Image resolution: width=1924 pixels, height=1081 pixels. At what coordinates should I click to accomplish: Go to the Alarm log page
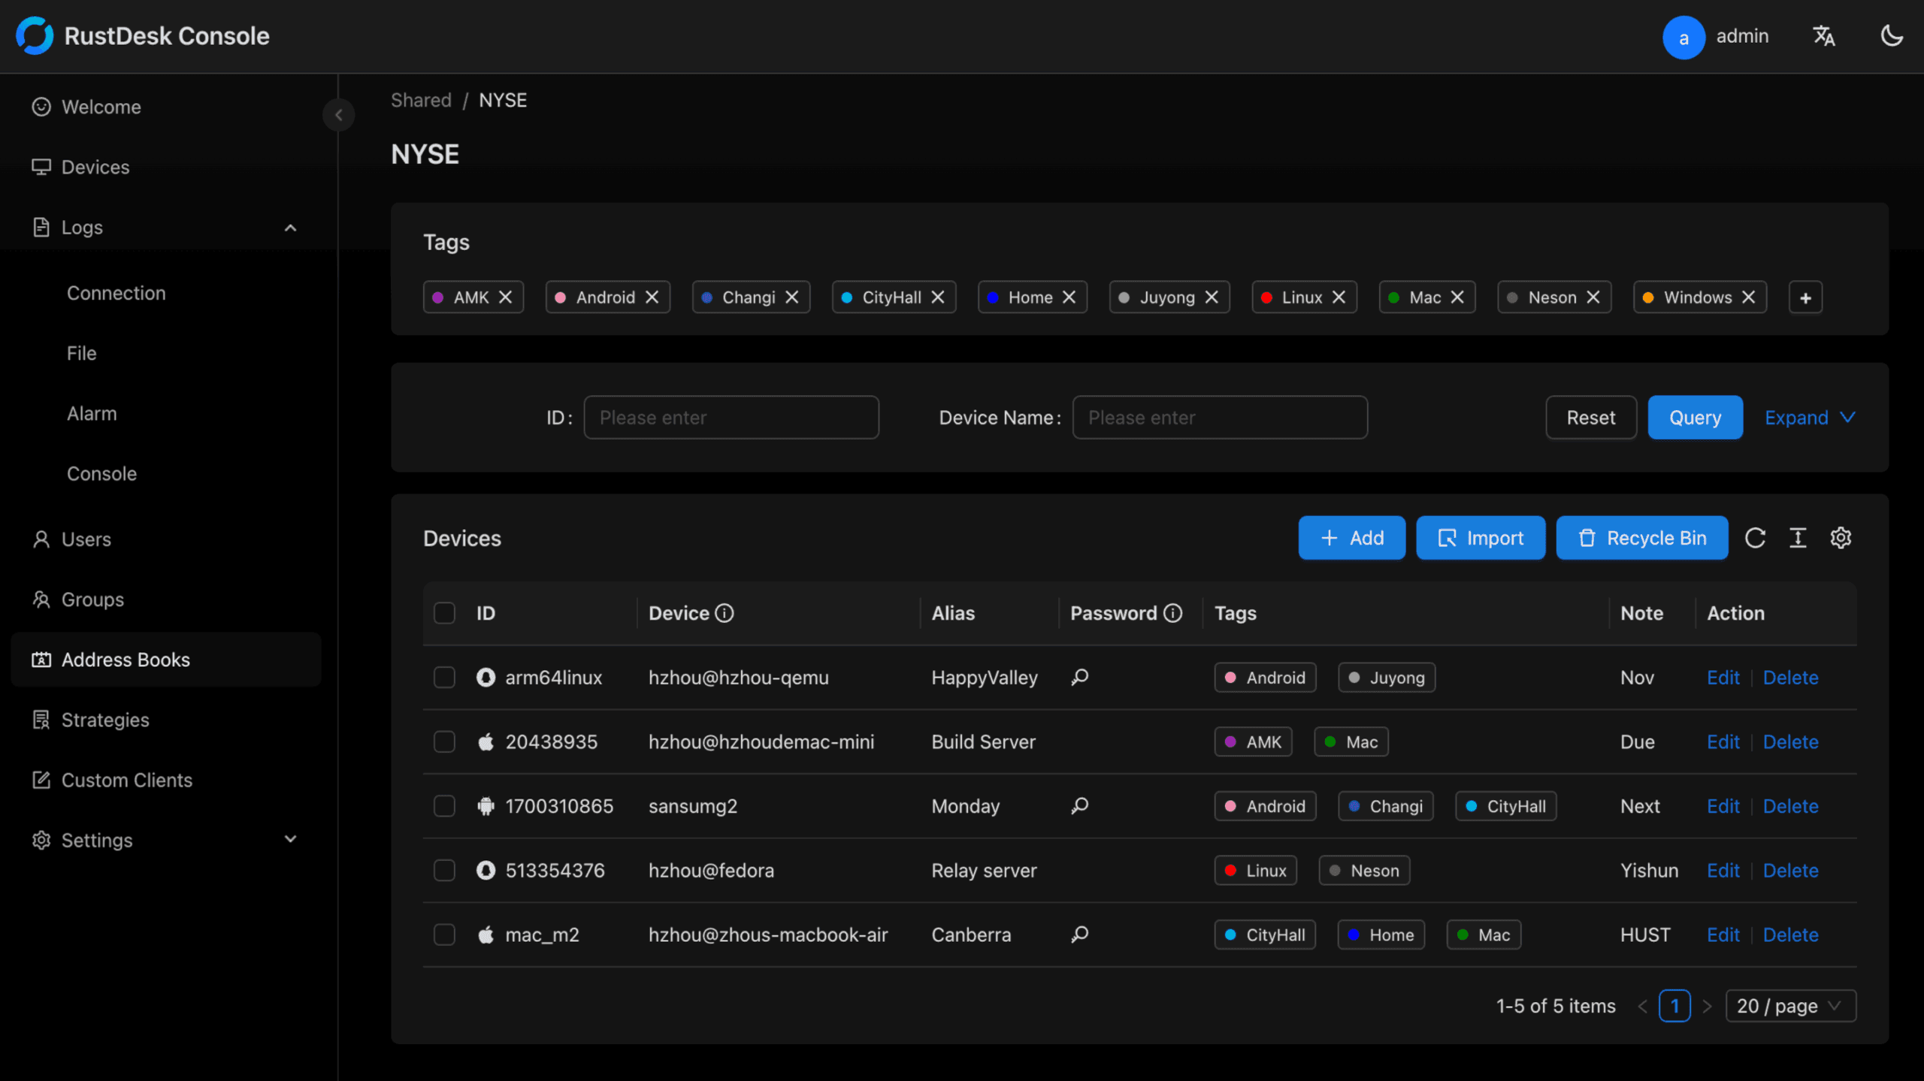tap(92, 413)
